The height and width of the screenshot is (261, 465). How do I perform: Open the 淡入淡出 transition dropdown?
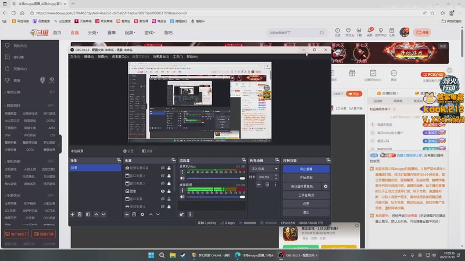(x=264, y=169)
